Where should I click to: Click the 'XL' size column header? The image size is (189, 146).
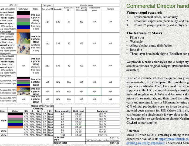(x=50, y=111)
